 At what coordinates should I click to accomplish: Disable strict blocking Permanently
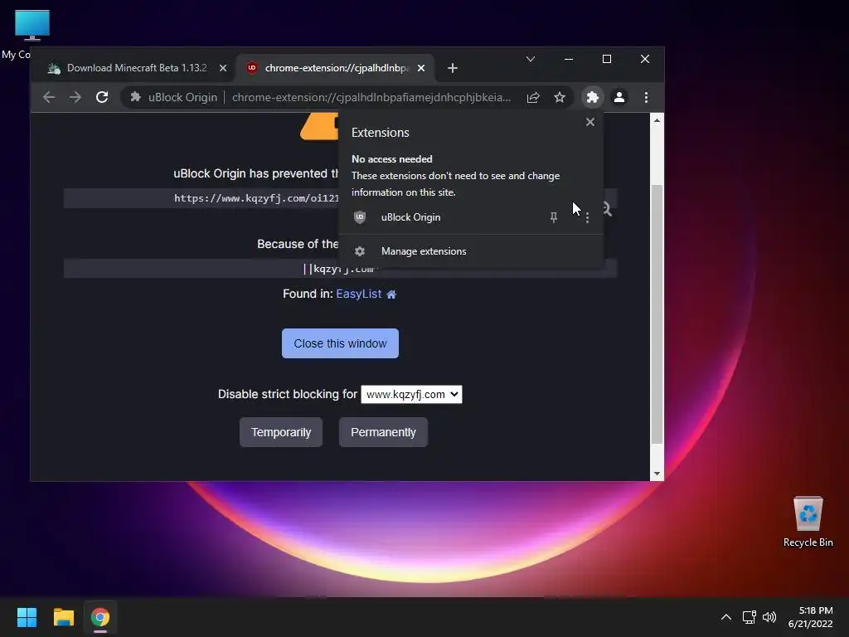coord(383,432)
